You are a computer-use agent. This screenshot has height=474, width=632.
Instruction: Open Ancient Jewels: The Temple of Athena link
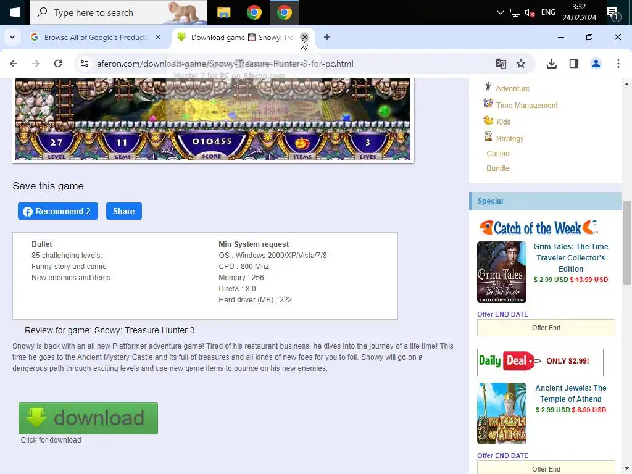(571, 393)
